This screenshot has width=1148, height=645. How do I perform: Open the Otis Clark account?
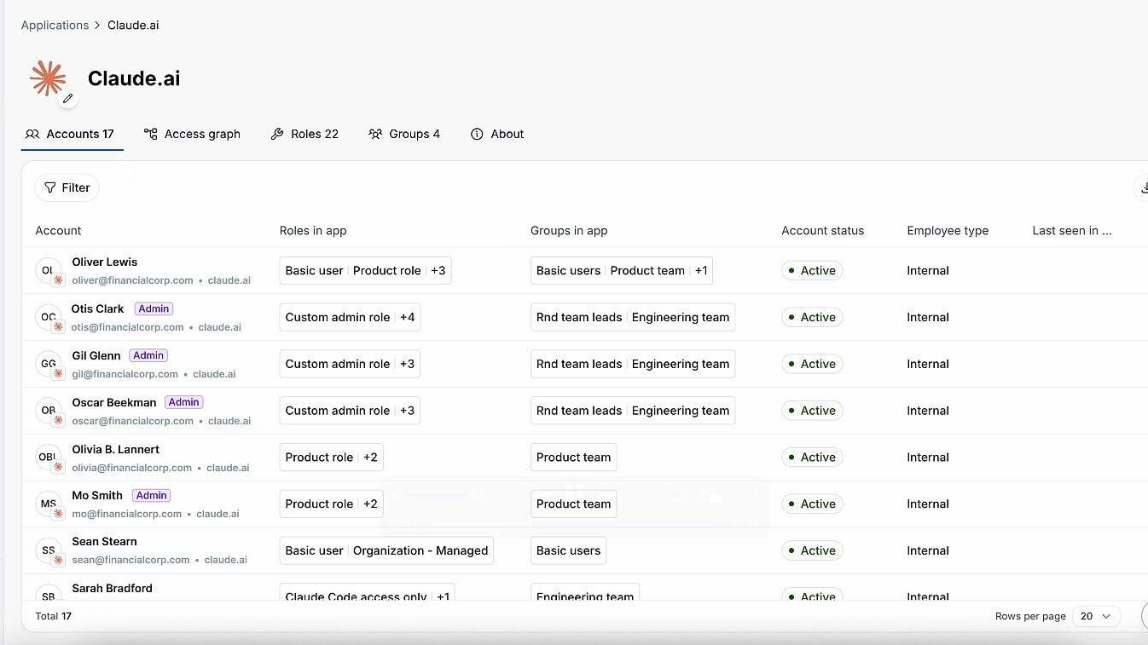97,308
